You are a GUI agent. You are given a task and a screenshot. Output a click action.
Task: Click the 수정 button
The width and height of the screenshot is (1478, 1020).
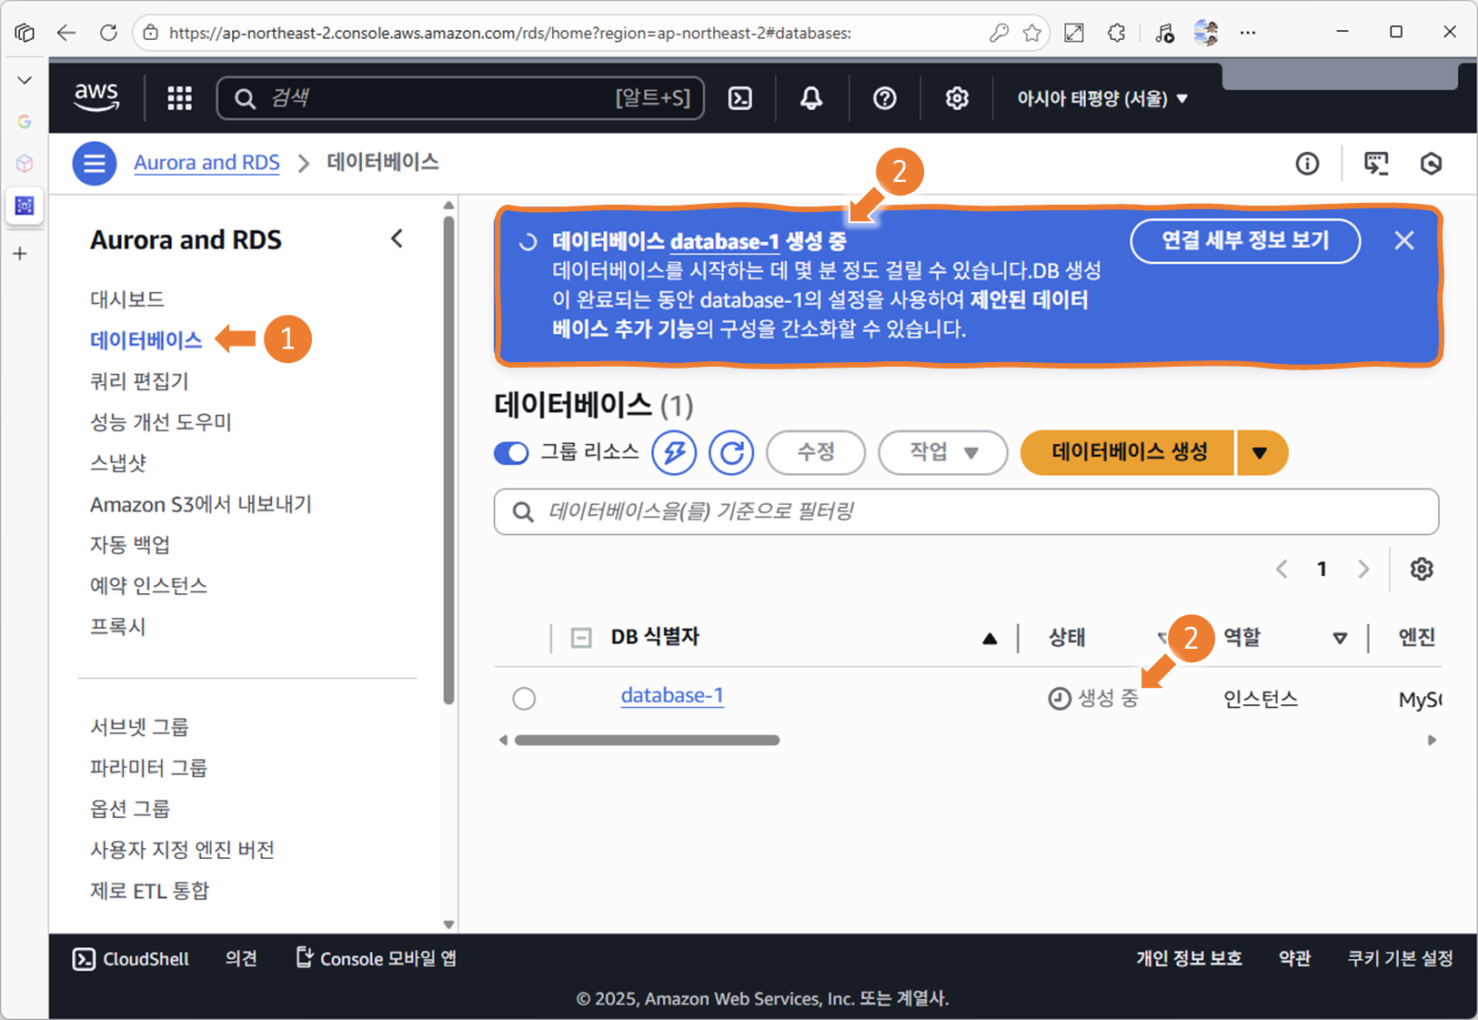(816, 452)
